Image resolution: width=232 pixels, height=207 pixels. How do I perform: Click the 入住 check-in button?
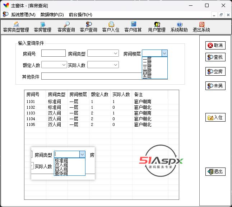[215, 117]
